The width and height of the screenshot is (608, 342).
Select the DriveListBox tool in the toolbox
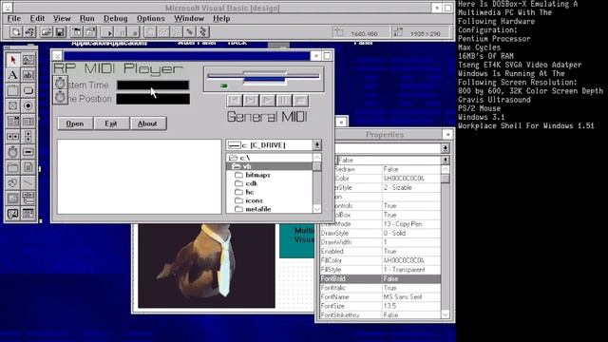click(x=28, y=152)
